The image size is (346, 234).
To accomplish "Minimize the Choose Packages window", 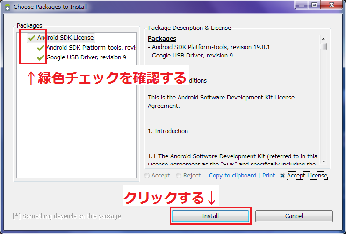I will [301, 5].
